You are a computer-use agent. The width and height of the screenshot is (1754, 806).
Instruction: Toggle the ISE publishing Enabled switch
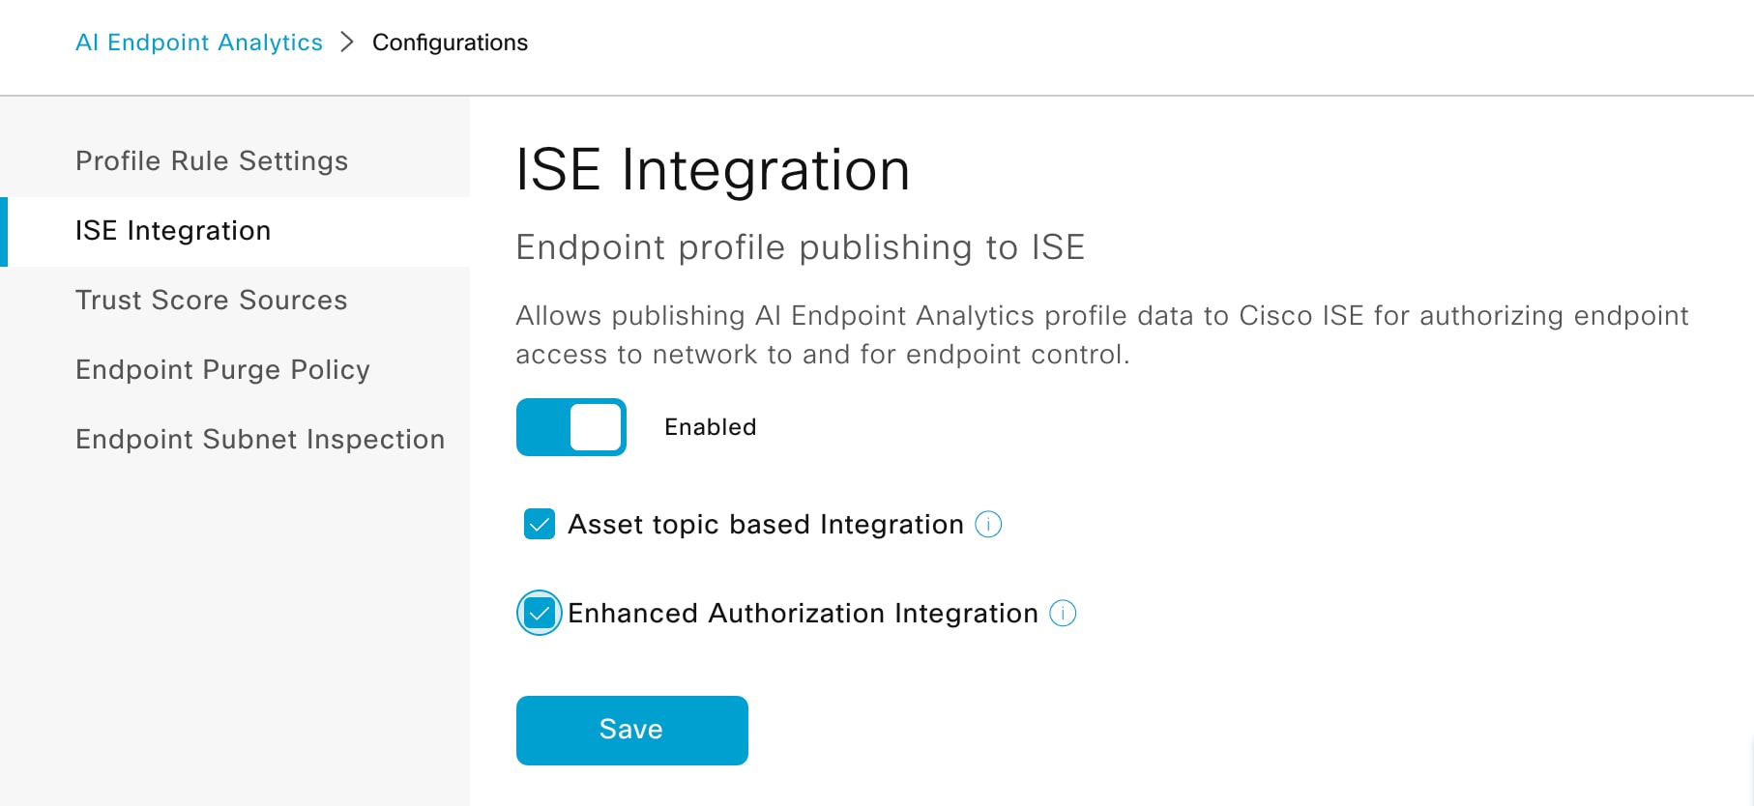click(571, 427)
